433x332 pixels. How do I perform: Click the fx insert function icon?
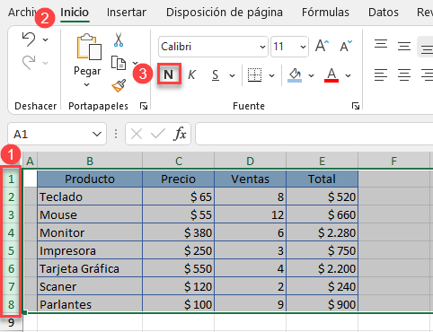point(180,134)
